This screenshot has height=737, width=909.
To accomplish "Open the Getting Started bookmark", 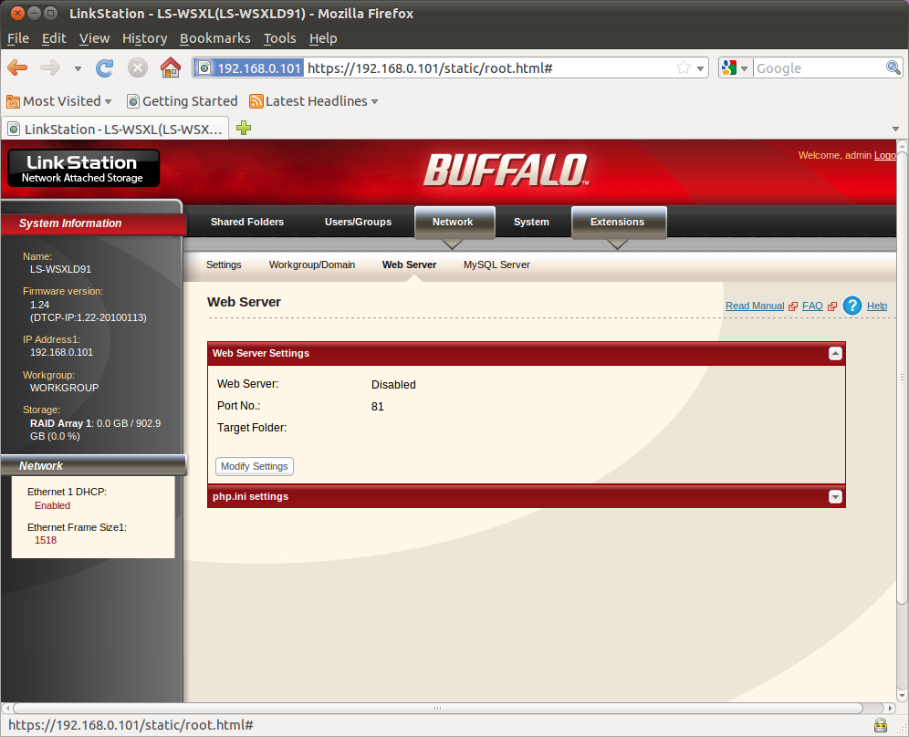I will (182, 101).
